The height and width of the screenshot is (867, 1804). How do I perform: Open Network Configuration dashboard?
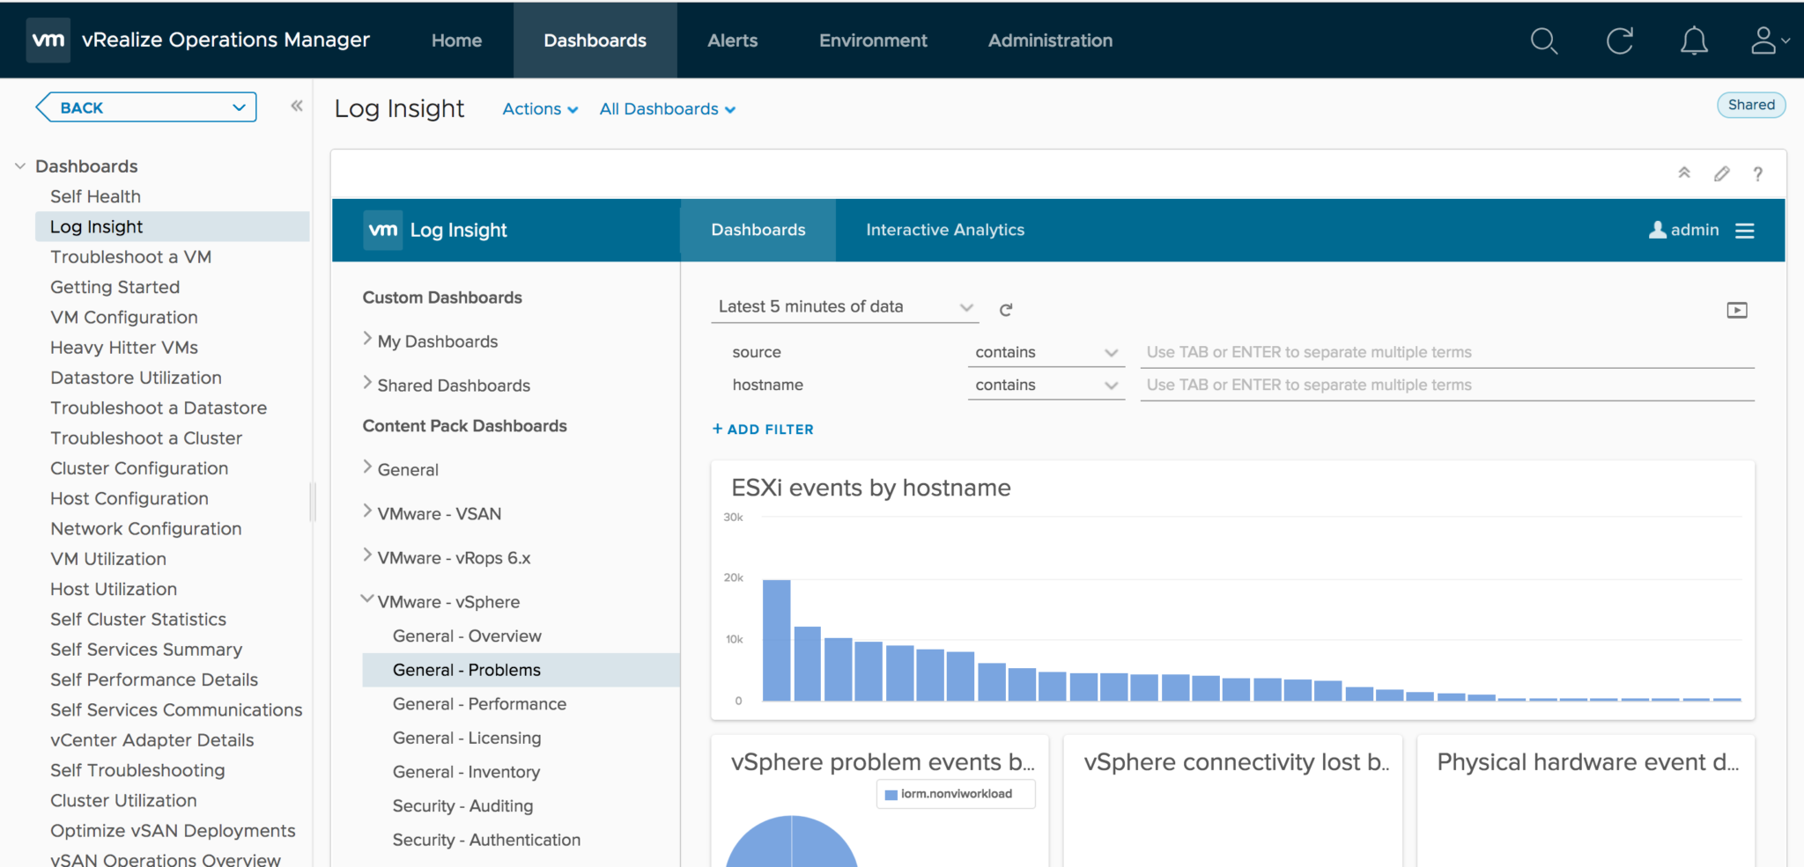tap(145, 529)
